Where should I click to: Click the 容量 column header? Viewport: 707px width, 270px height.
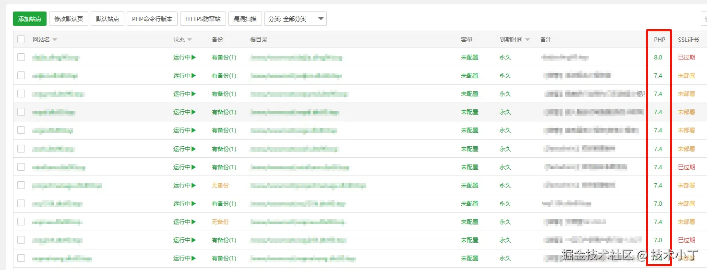(467, 40)
